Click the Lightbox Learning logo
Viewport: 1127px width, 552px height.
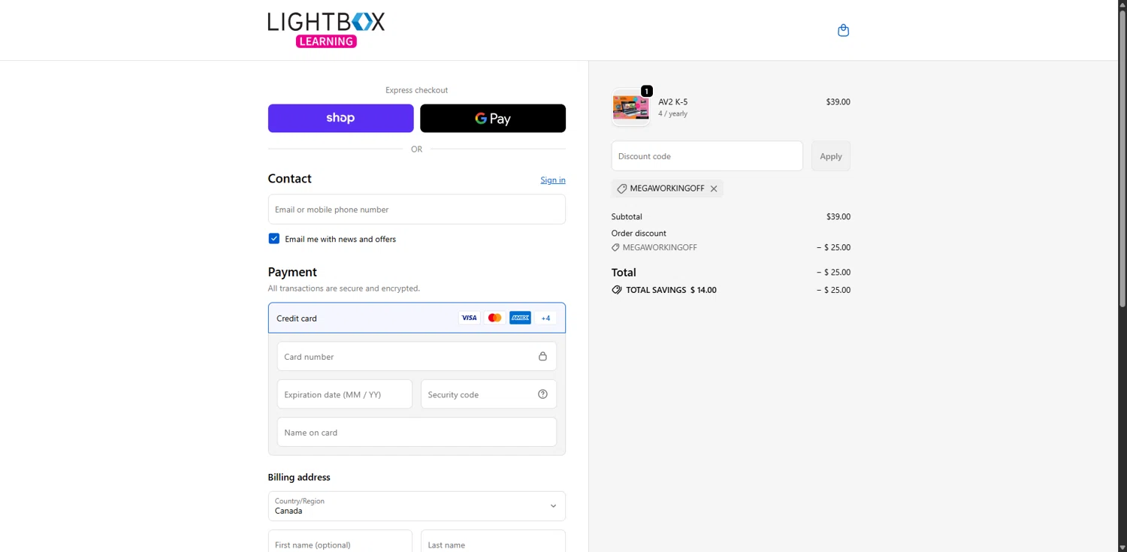tap(326, 30)
